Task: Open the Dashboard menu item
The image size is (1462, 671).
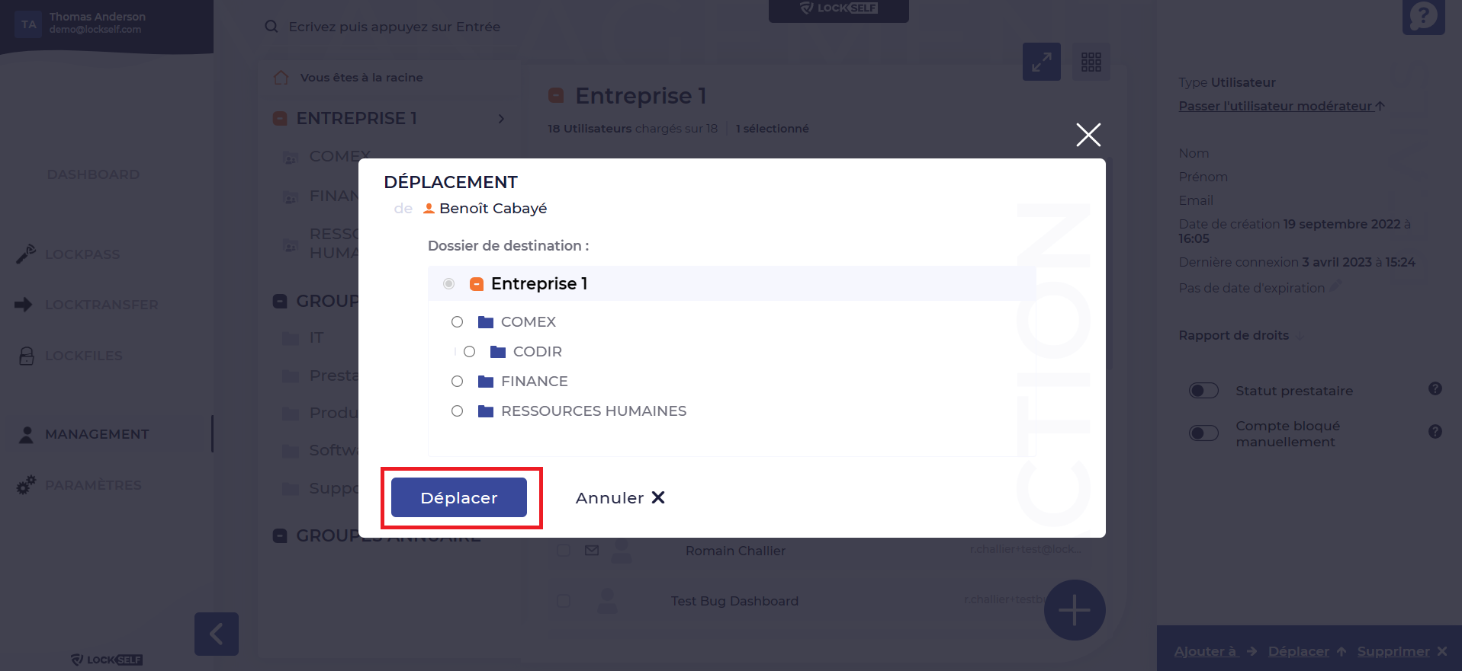Action: tap(93, 174)
